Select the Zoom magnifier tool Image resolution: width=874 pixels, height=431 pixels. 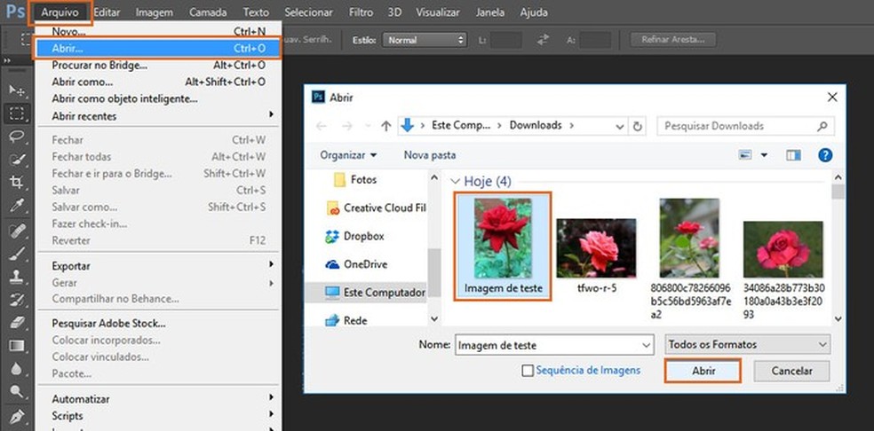click(17, 392)
